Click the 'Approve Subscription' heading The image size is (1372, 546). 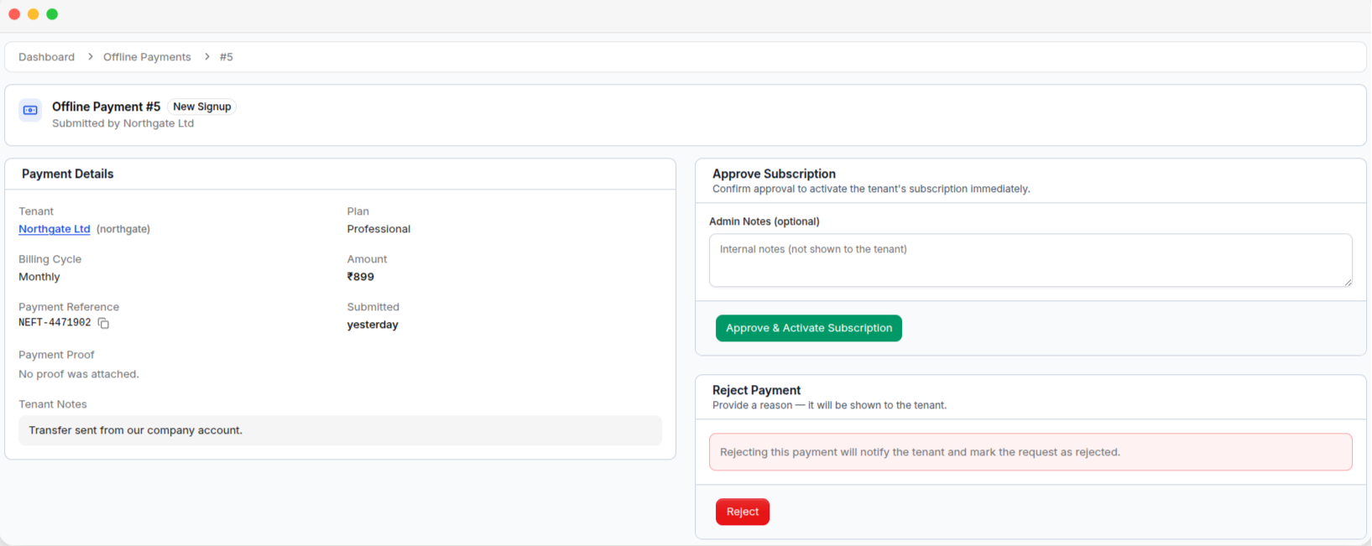(x=774, y=174)
